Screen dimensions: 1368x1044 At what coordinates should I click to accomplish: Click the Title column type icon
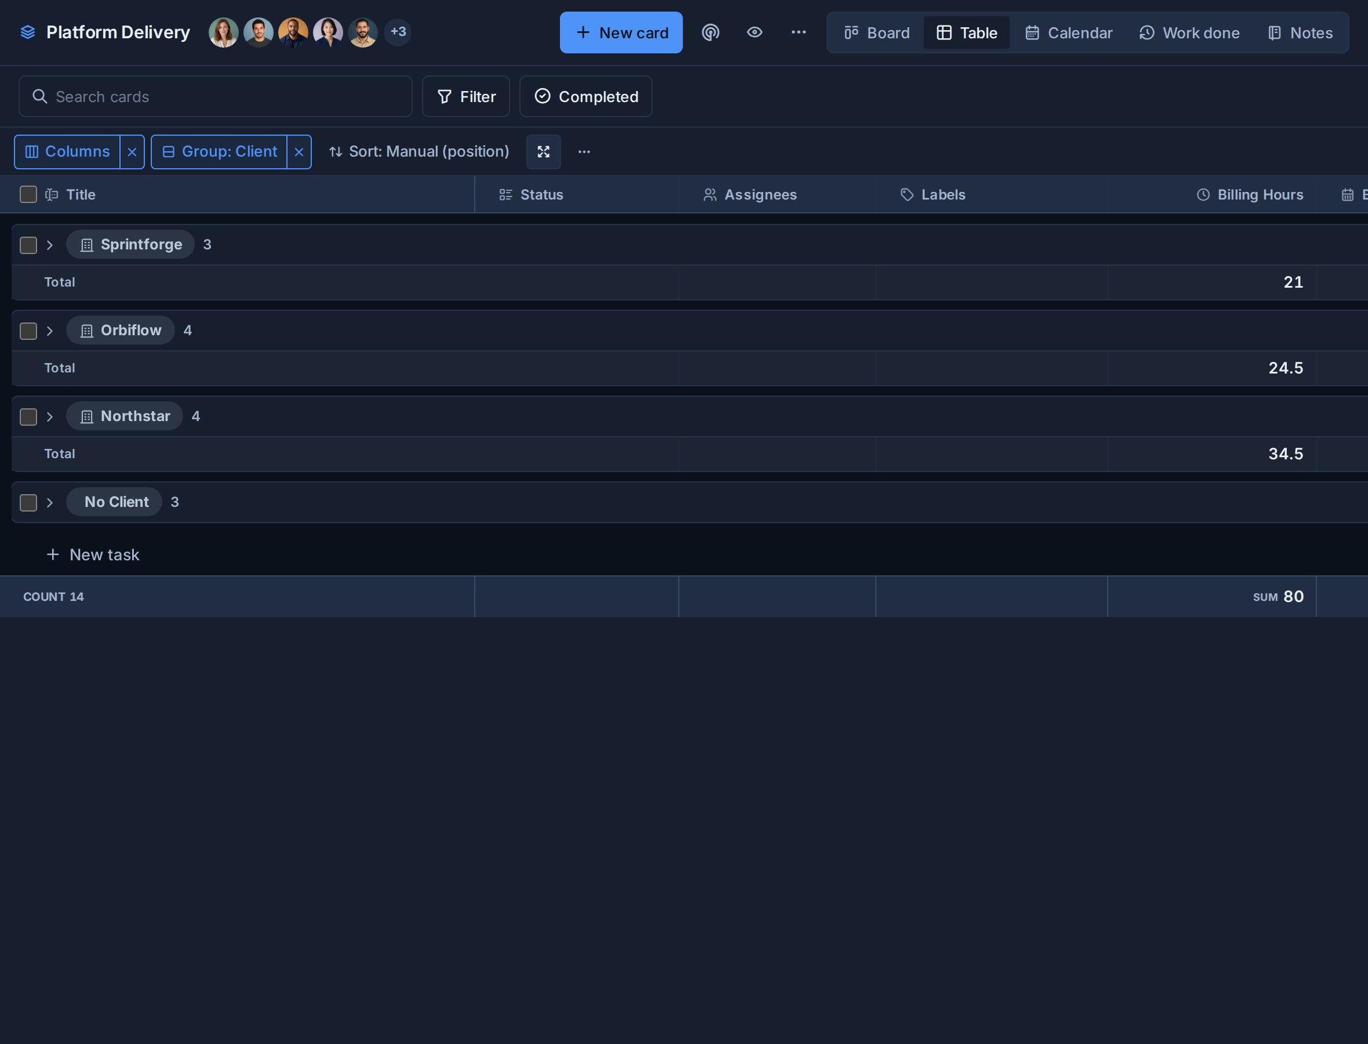point(52,194)
